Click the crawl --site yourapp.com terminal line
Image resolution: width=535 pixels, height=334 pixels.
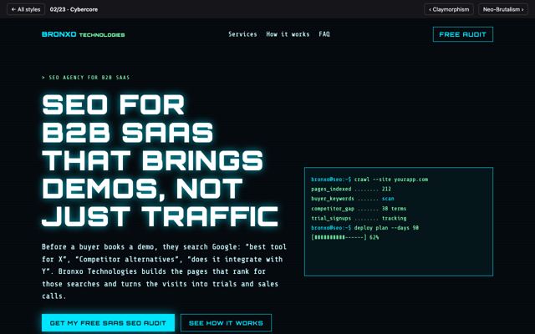pos(369,180)
